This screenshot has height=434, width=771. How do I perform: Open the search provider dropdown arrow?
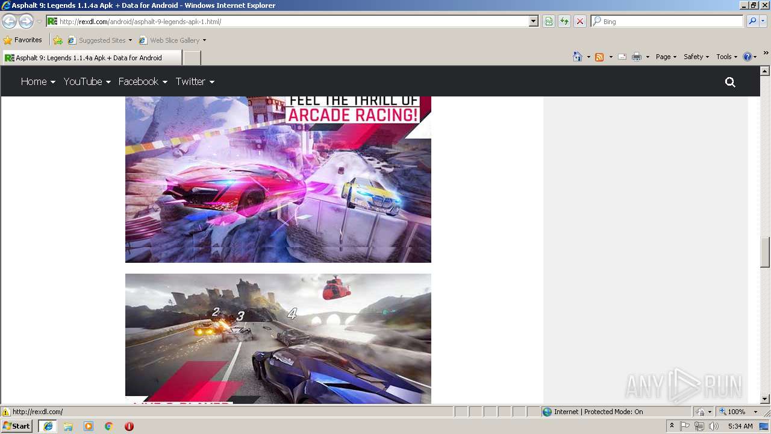tap(763, 21)
